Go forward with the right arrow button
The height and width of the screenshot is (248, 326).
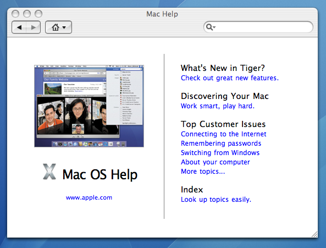34,27
